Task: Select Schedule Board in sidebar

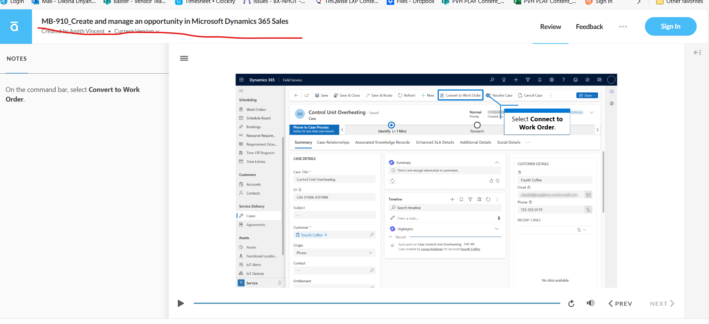Action: click(258, 118)
